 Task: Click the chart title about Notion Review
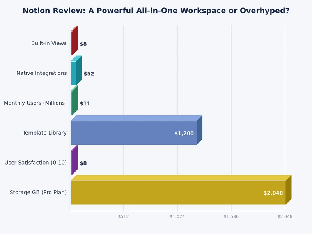[156, 11]
